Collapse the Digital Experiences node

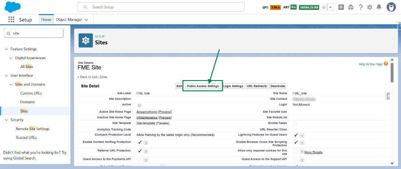(11, 58)
